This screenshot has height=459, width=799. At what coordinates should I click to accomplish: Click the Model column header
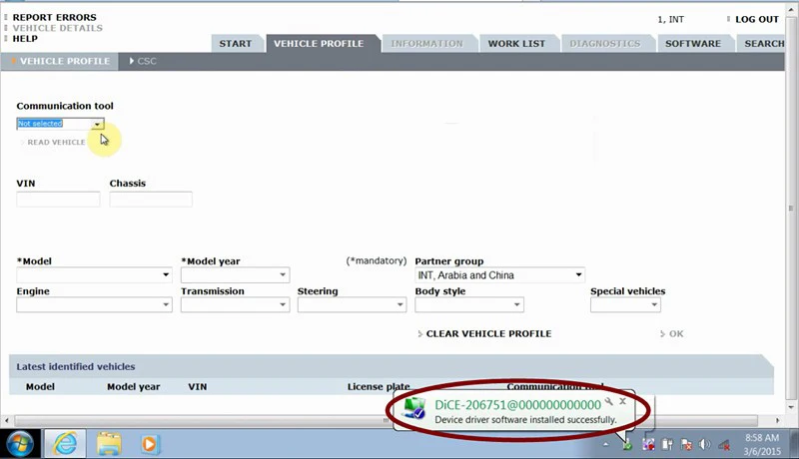pos(40,387)
